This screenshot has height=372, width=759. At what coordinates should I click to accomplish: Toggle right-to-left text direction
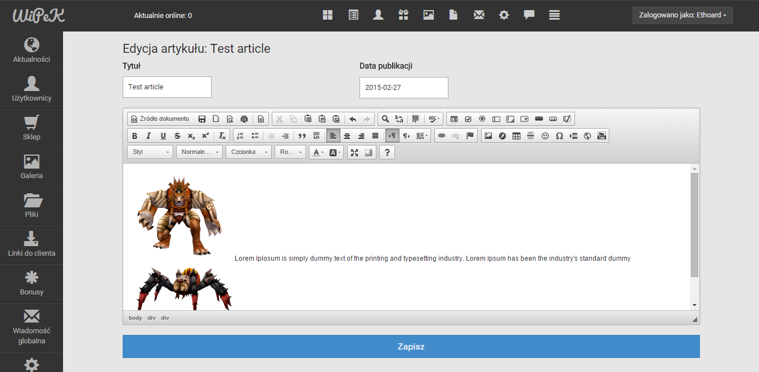click(406, 136)
